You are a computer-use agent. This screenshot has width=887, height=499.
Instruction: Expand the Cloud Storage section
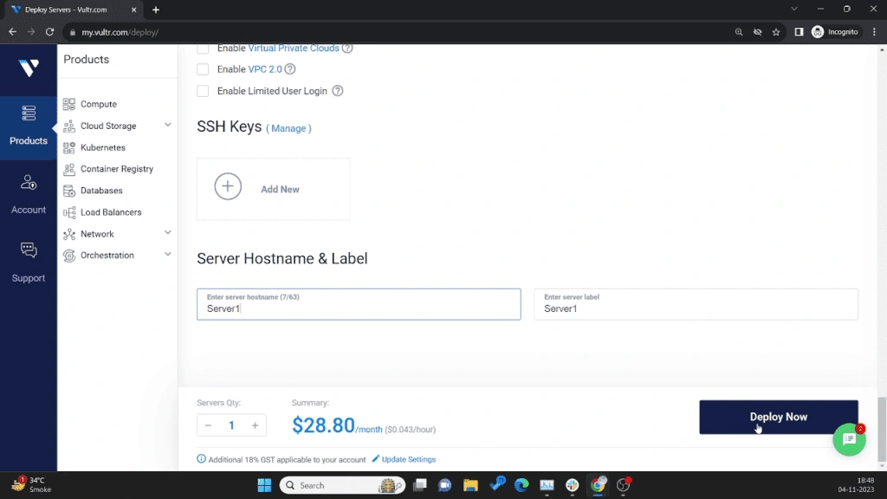point(168,125)
